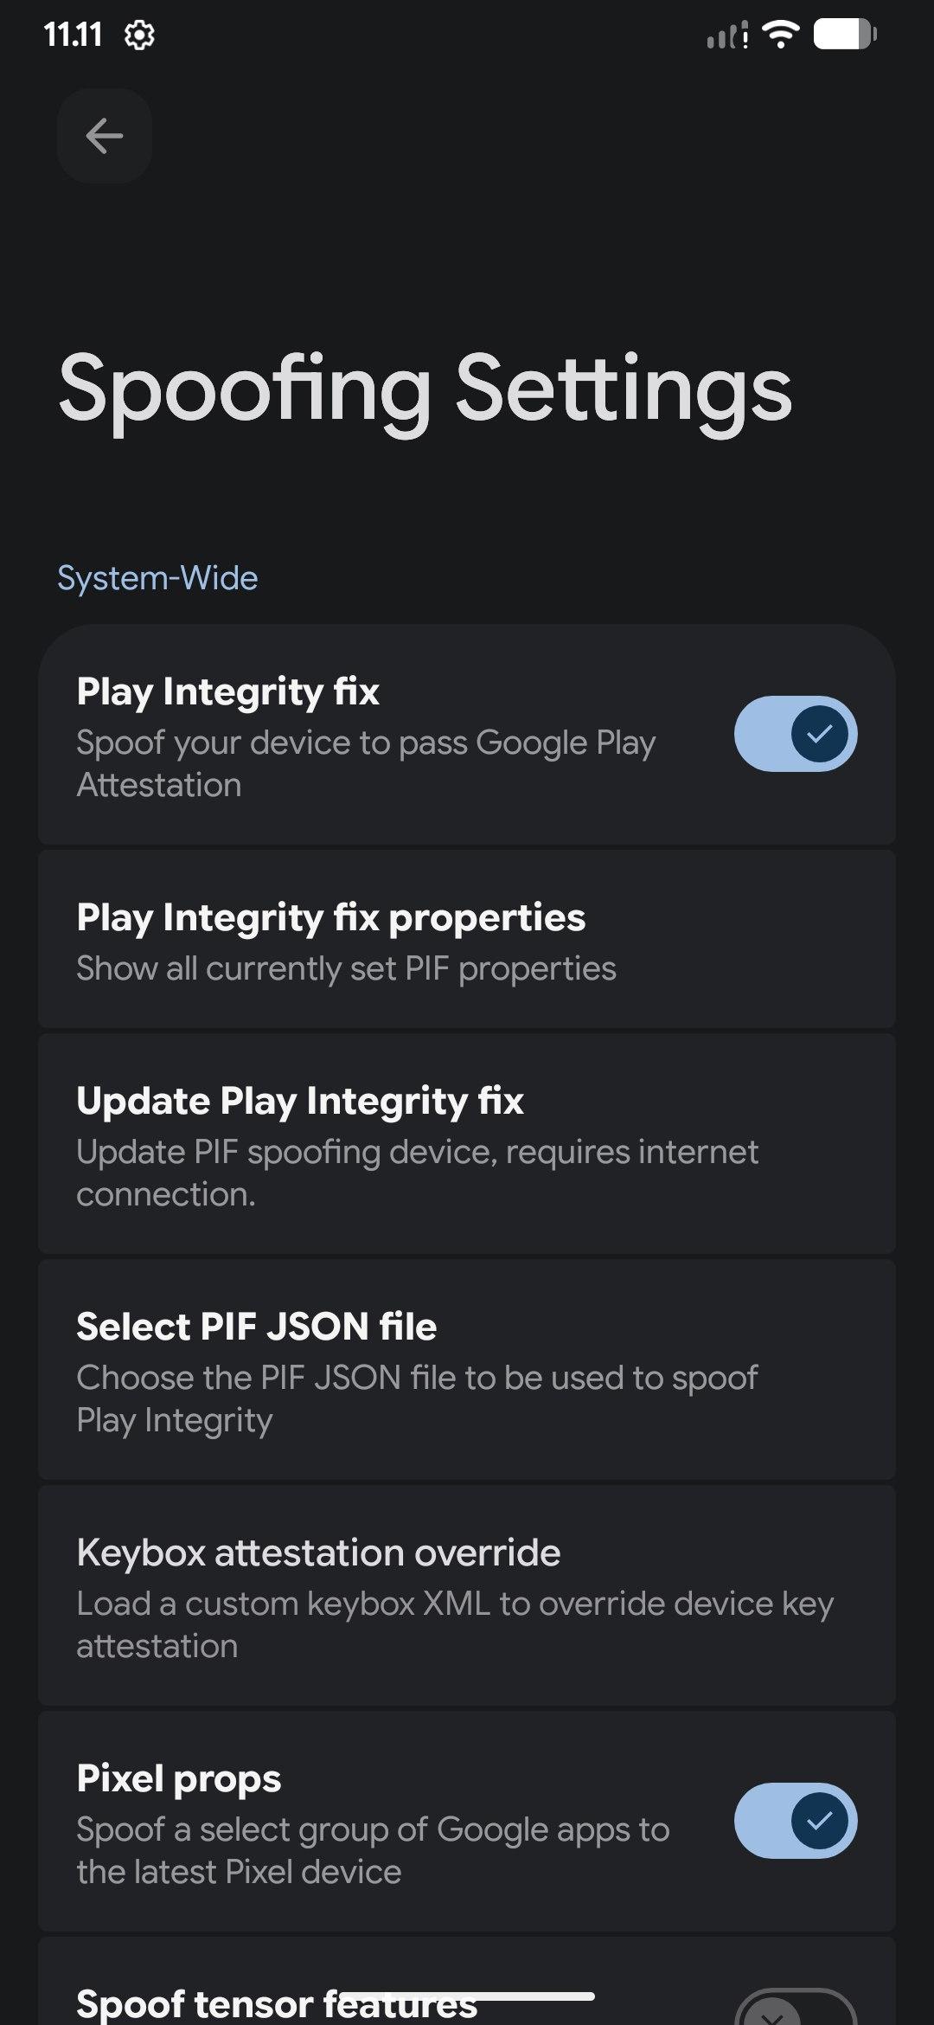Tap the Spoofing Settings page title

click(425, 389)
